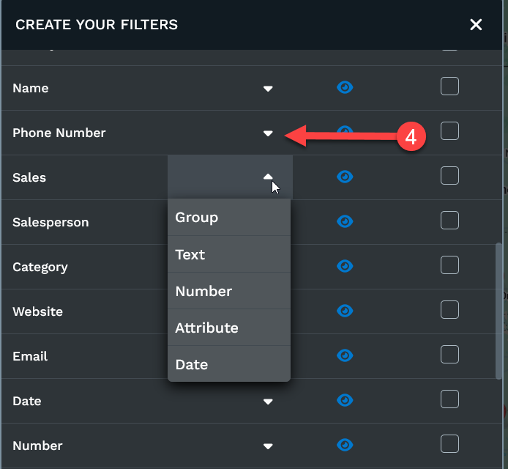The width and height of the screenshot is (508, 469).
Task: Toggle the Date row eye icon
Action: coord(345,401)
